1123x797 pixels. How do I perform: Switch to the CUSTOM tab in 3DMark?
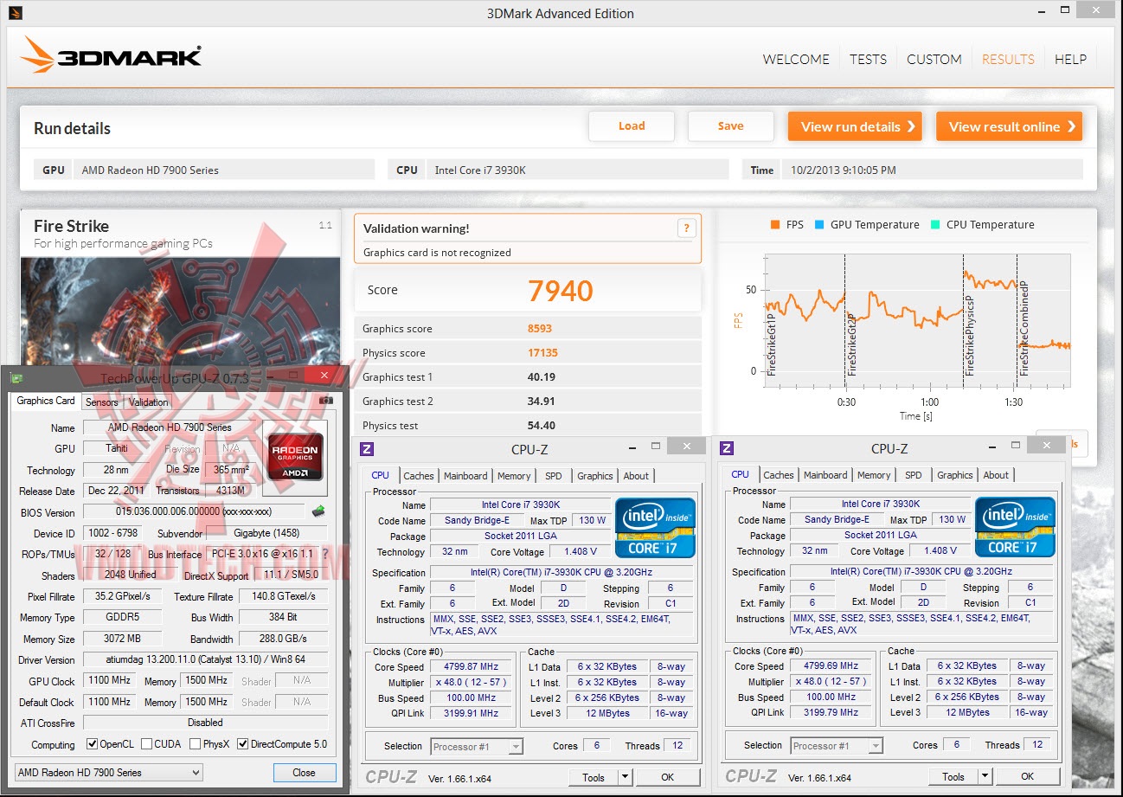coord(934,59)
